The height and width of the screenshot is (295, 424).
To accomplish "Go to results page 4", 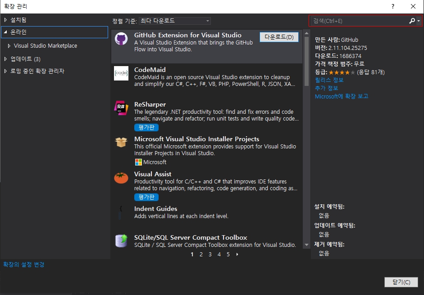I will (219, 254).
